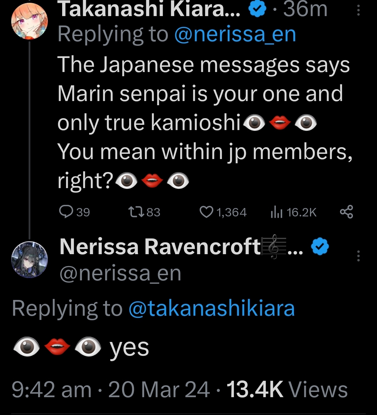The width and height of the screenshot is (377, 415).
Task: Tap the share icon on Kiara's tweet
Action: [x=346, y=212]
